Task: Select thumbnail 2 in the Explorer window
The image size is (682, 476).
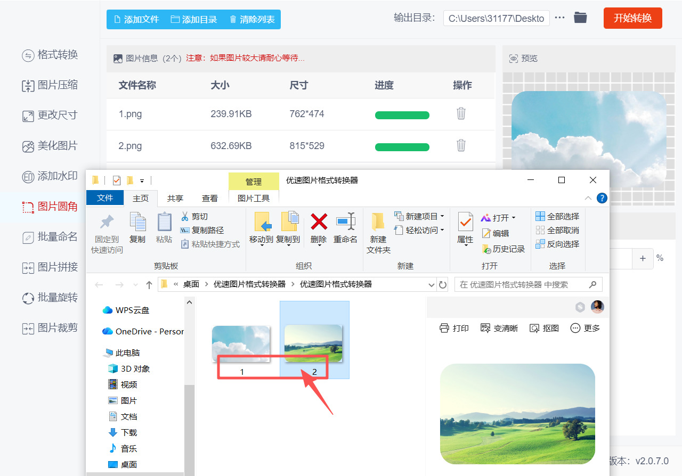Action: [314, 339]
